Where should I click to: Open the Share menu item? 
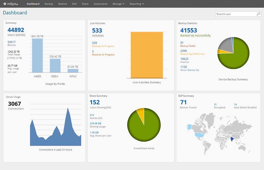pos(85,4)
